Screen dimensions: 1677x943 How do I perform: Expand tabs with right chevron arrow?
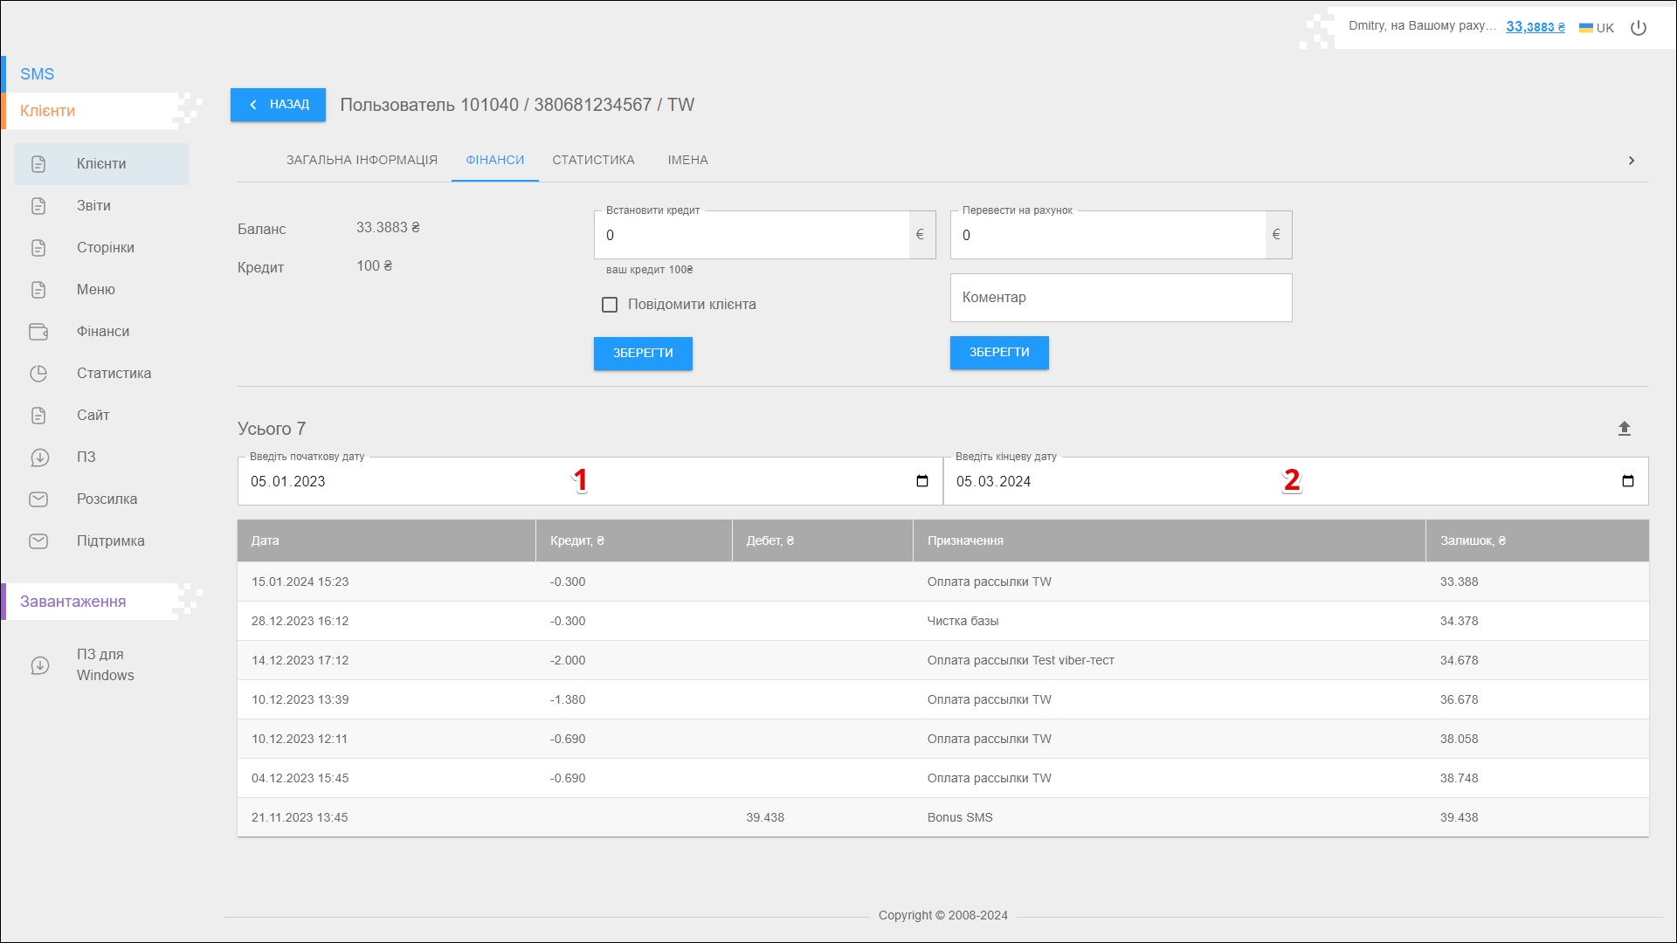point(1631,161)
